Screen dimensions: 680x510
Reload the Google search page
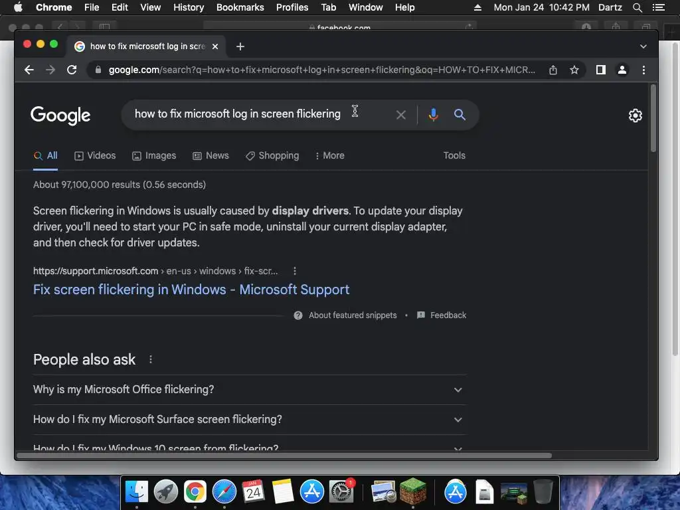pos(72,70)
